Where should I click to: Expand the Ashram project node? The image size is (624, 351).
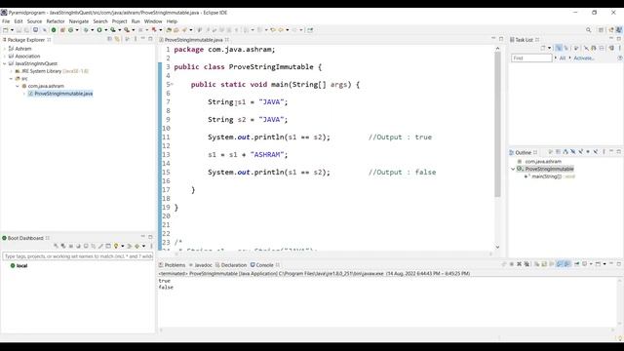tap(4, 49)
